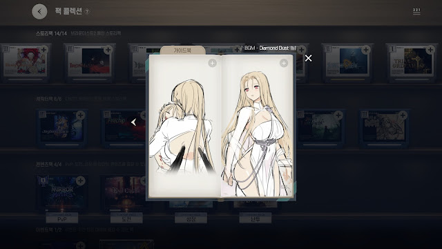Open help icon next to 팩 콜렉션 title

87,12
